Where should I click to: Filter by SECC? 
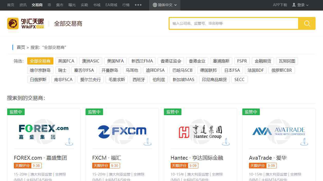[x=239, y=79]
